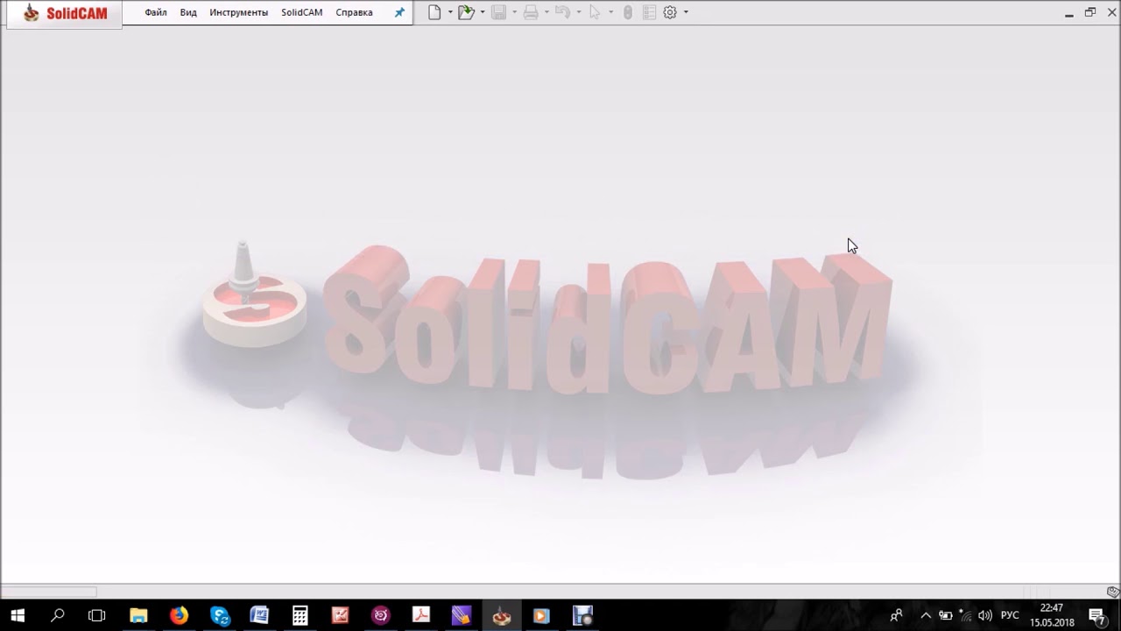The width and height of the screenshot is (1121, 631).
Task: Launch Firefox from the taskbar
Action: (x=179, y=615)
